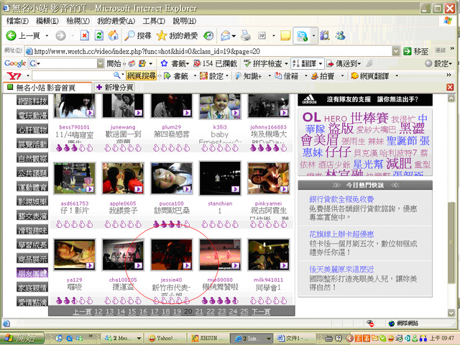Image resolution: width=460 pixels, height=345 pixels.
Task: Open the 我的最愛(A) menu
Action: tap(115, 21)
